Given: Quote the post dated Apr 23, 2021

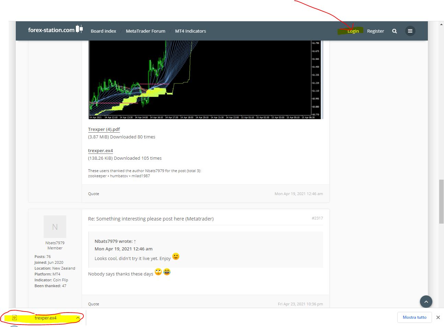Looking at the screenshot, I should pos(93,304).
